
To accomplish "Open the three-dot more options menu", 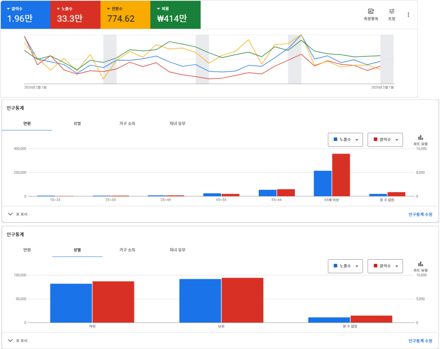I will (409, 14).
